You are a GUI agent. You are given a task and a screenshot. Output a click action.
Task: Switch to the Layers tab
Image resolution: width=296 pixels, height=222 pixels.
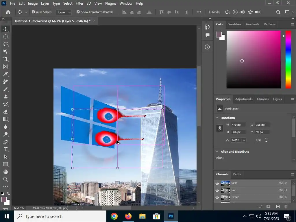(x=277, y=99)
